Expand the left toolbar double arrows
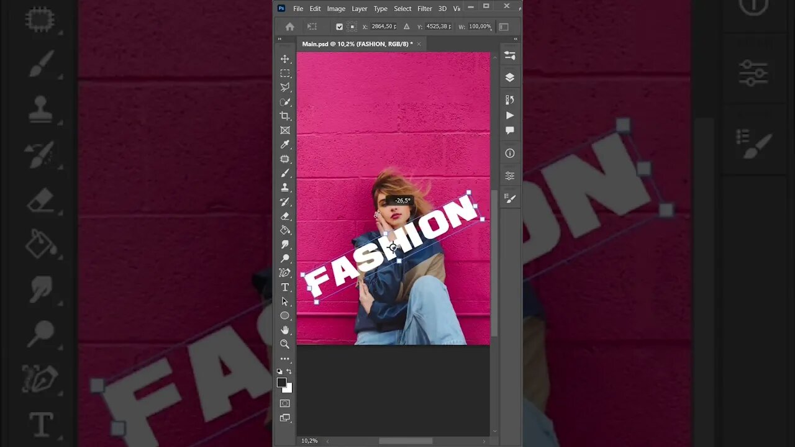795x447 pixels. click(279, 39)
